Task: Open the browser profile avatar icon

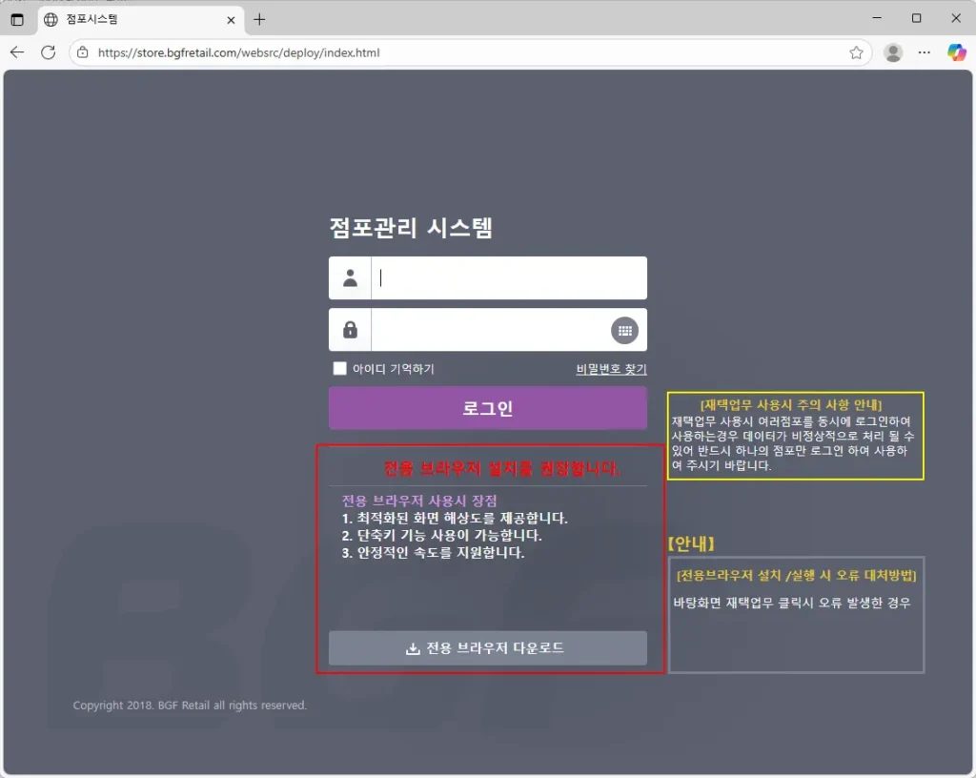Action: point(892,52)
